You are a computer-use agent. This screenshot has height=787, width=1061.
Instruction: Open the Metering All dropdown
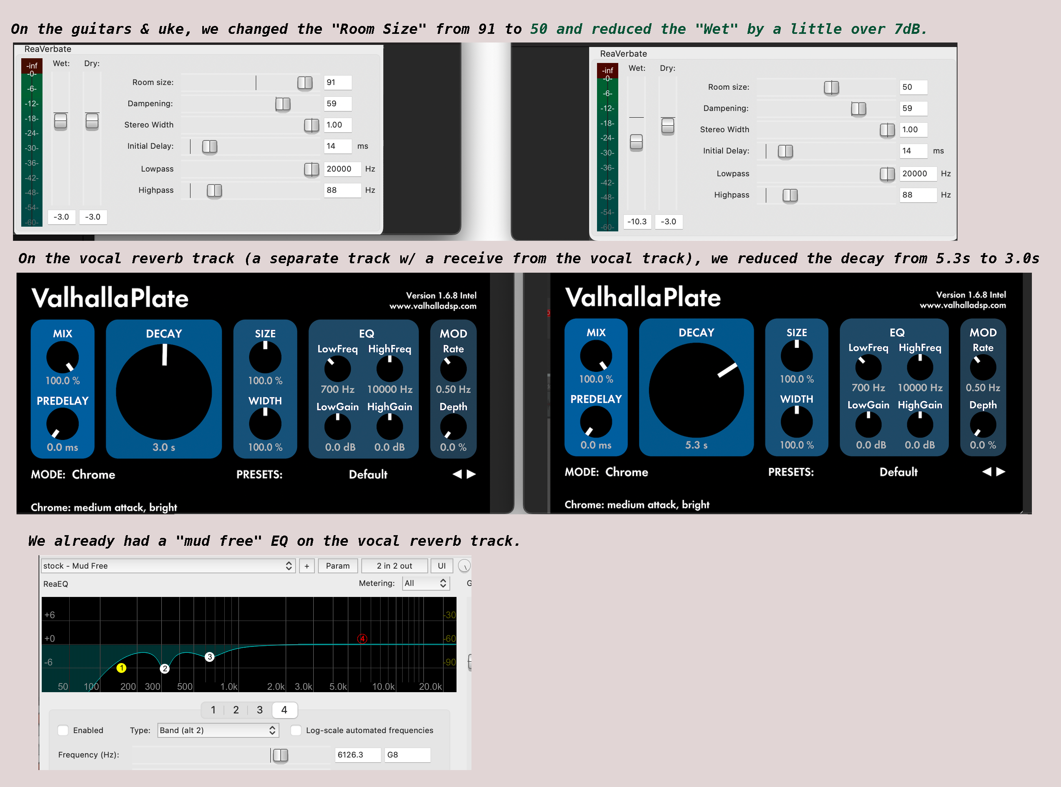click(x=426, y=583)
